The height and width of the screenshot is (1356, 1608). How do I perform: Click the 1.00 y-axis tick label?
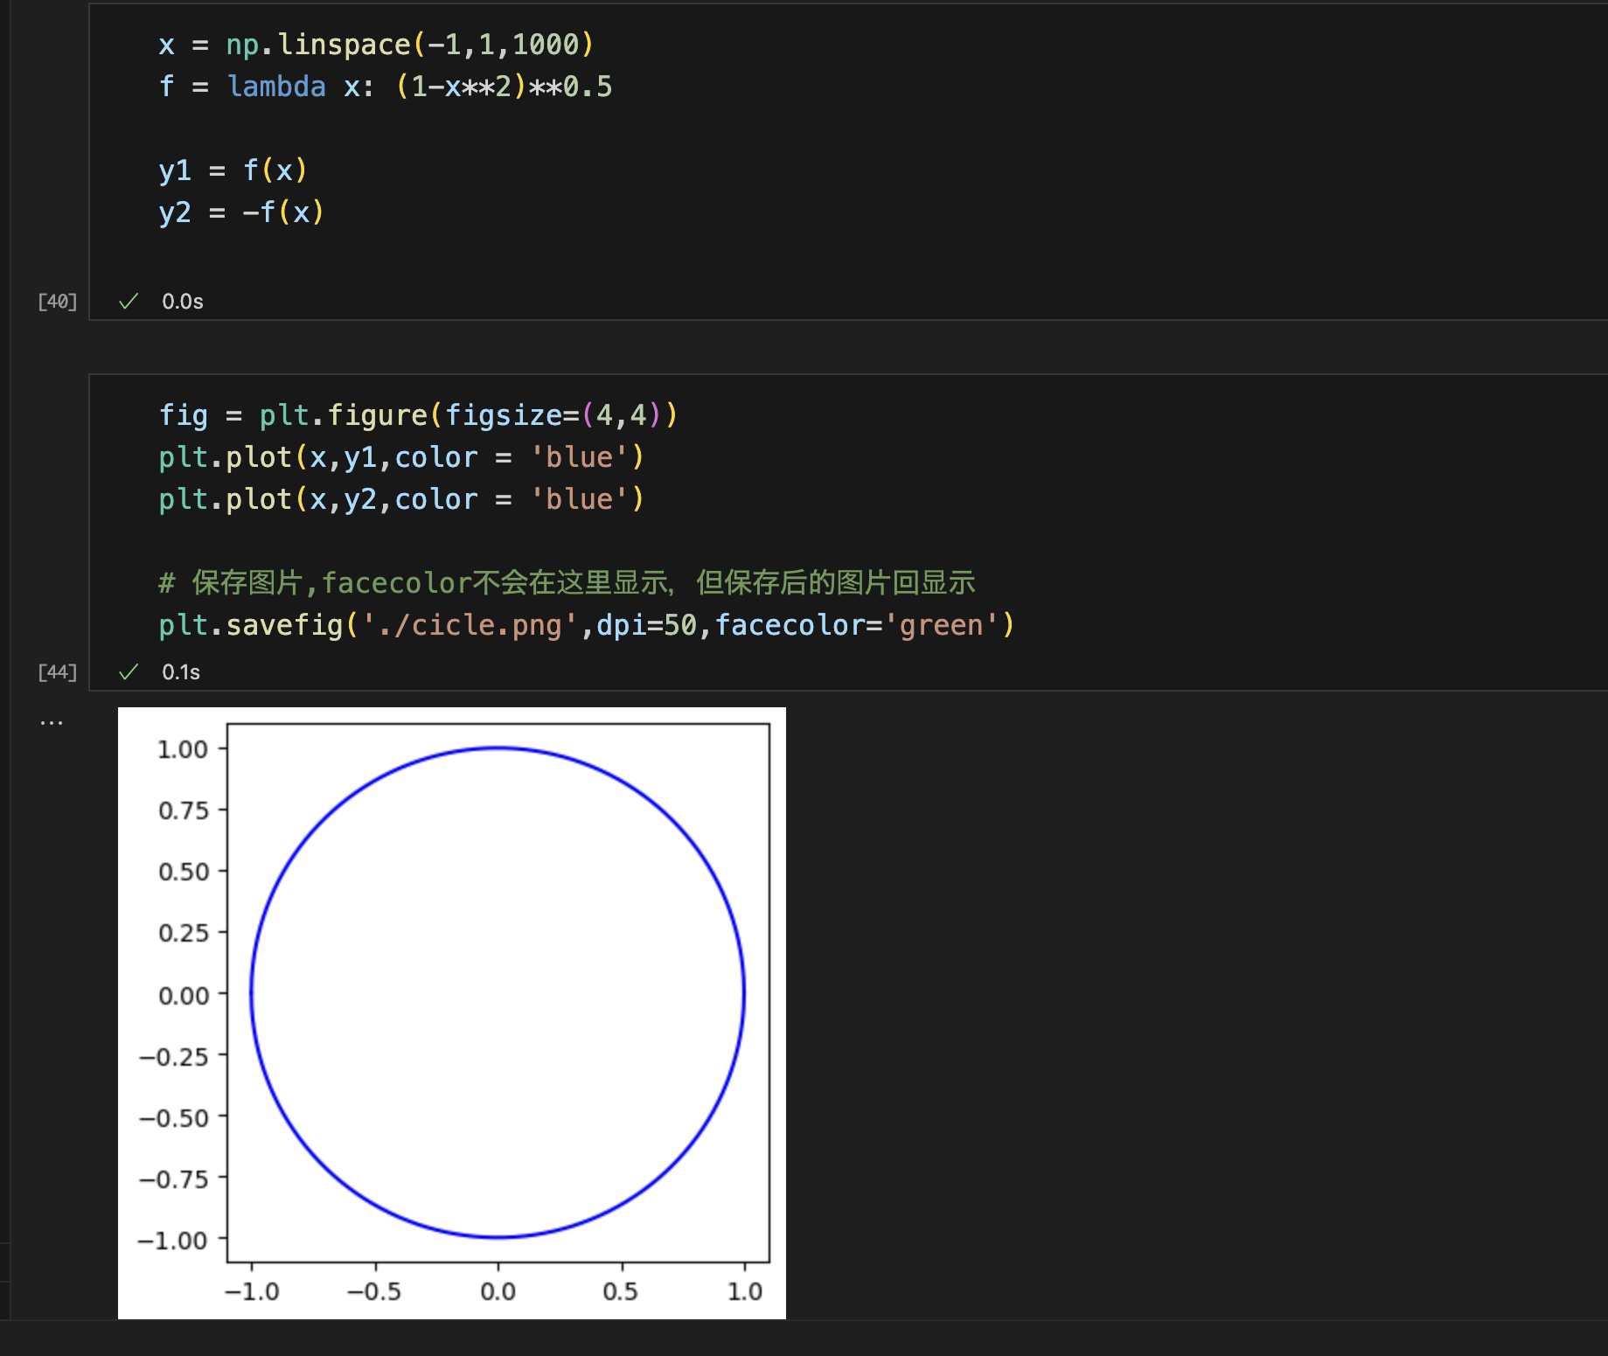pyautogui.click(x=183, y=749)
